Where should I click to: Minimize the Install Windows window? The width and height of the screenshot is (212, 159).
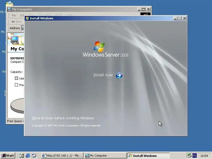[175, 18]
